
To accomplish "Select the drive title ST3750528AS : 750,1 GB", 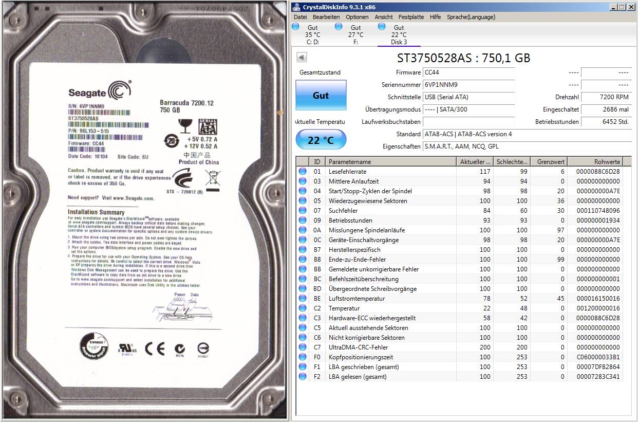I will pos(463,58).
